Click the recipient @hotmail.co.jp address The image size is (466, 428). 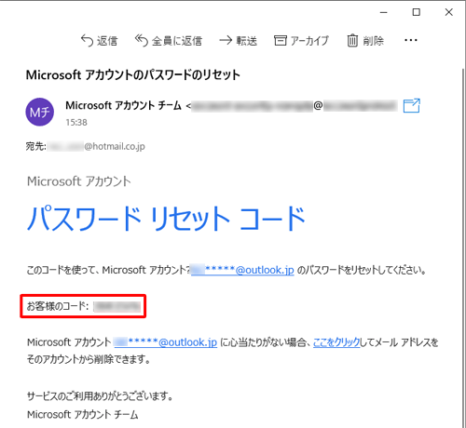click(97, 146)
